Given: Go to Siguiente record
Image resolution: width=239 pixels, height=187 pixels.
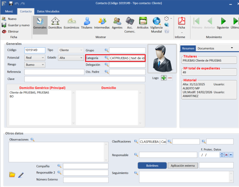Looking at the screenshot, I should tap(223, 23).
